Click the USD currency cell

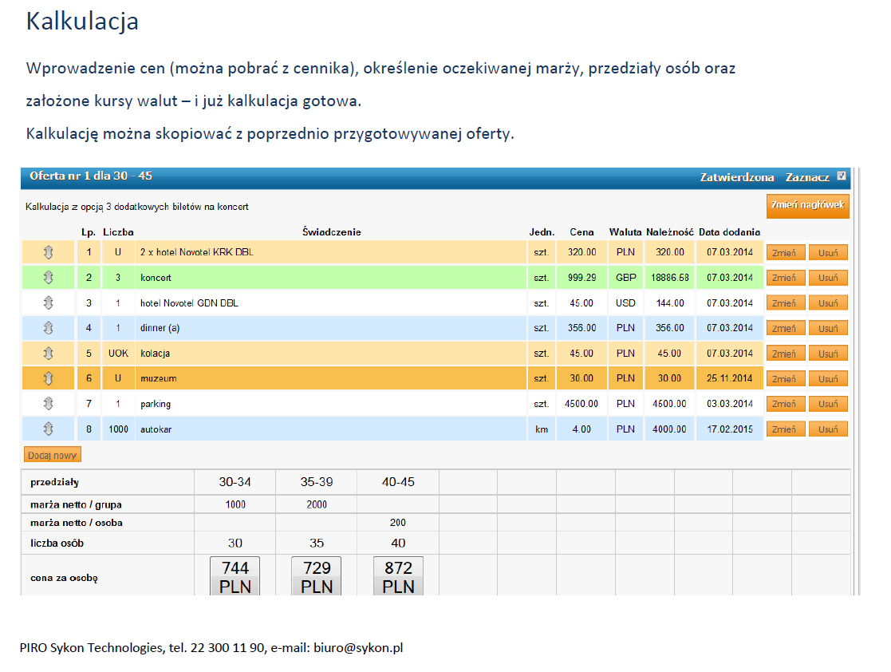click(x=625, y=303)
